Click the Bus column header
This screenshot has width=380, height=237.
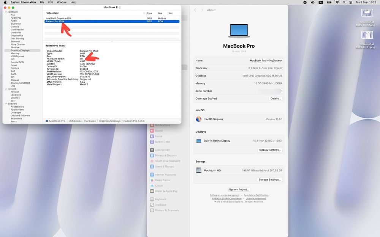(x=160, y=13)
